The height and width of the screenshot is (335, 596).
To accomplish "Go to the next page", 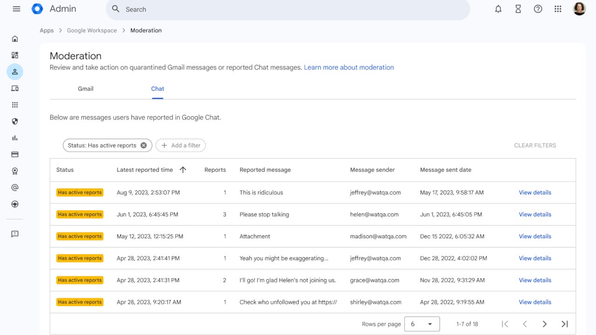I will (545, 324).
